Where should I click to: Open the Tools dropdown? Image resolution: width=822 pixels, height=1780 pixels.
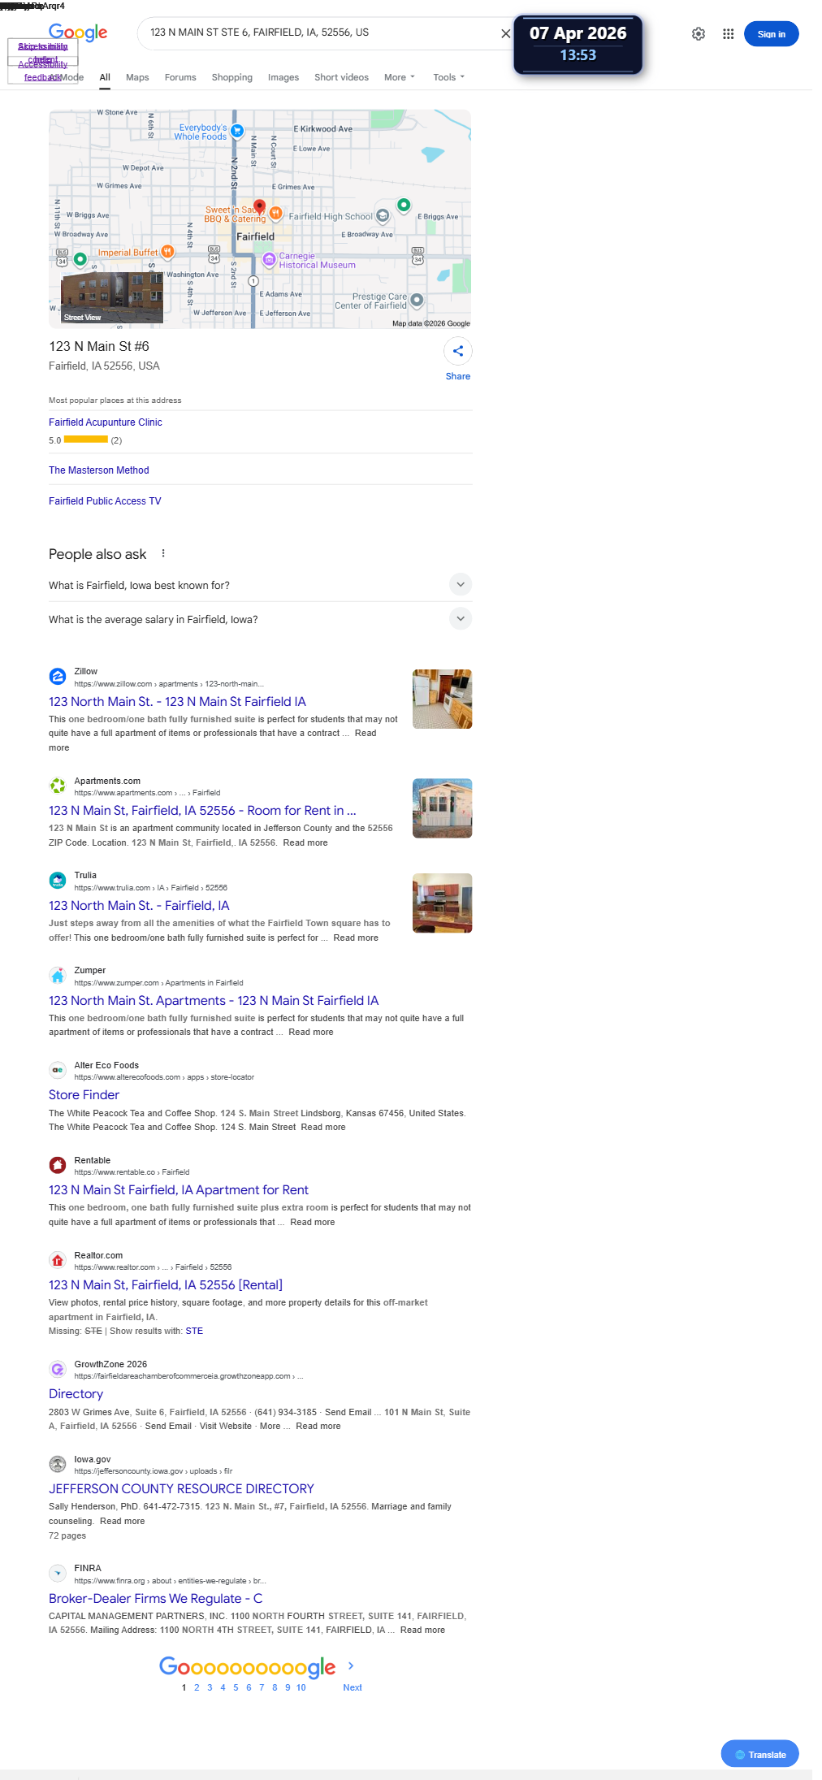pyautogui.click(x=448, y=77)
